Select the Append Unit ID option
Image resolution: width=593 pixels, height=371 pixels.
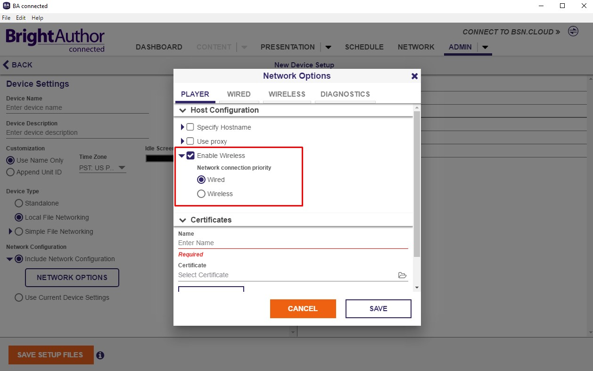coord(10,172)
